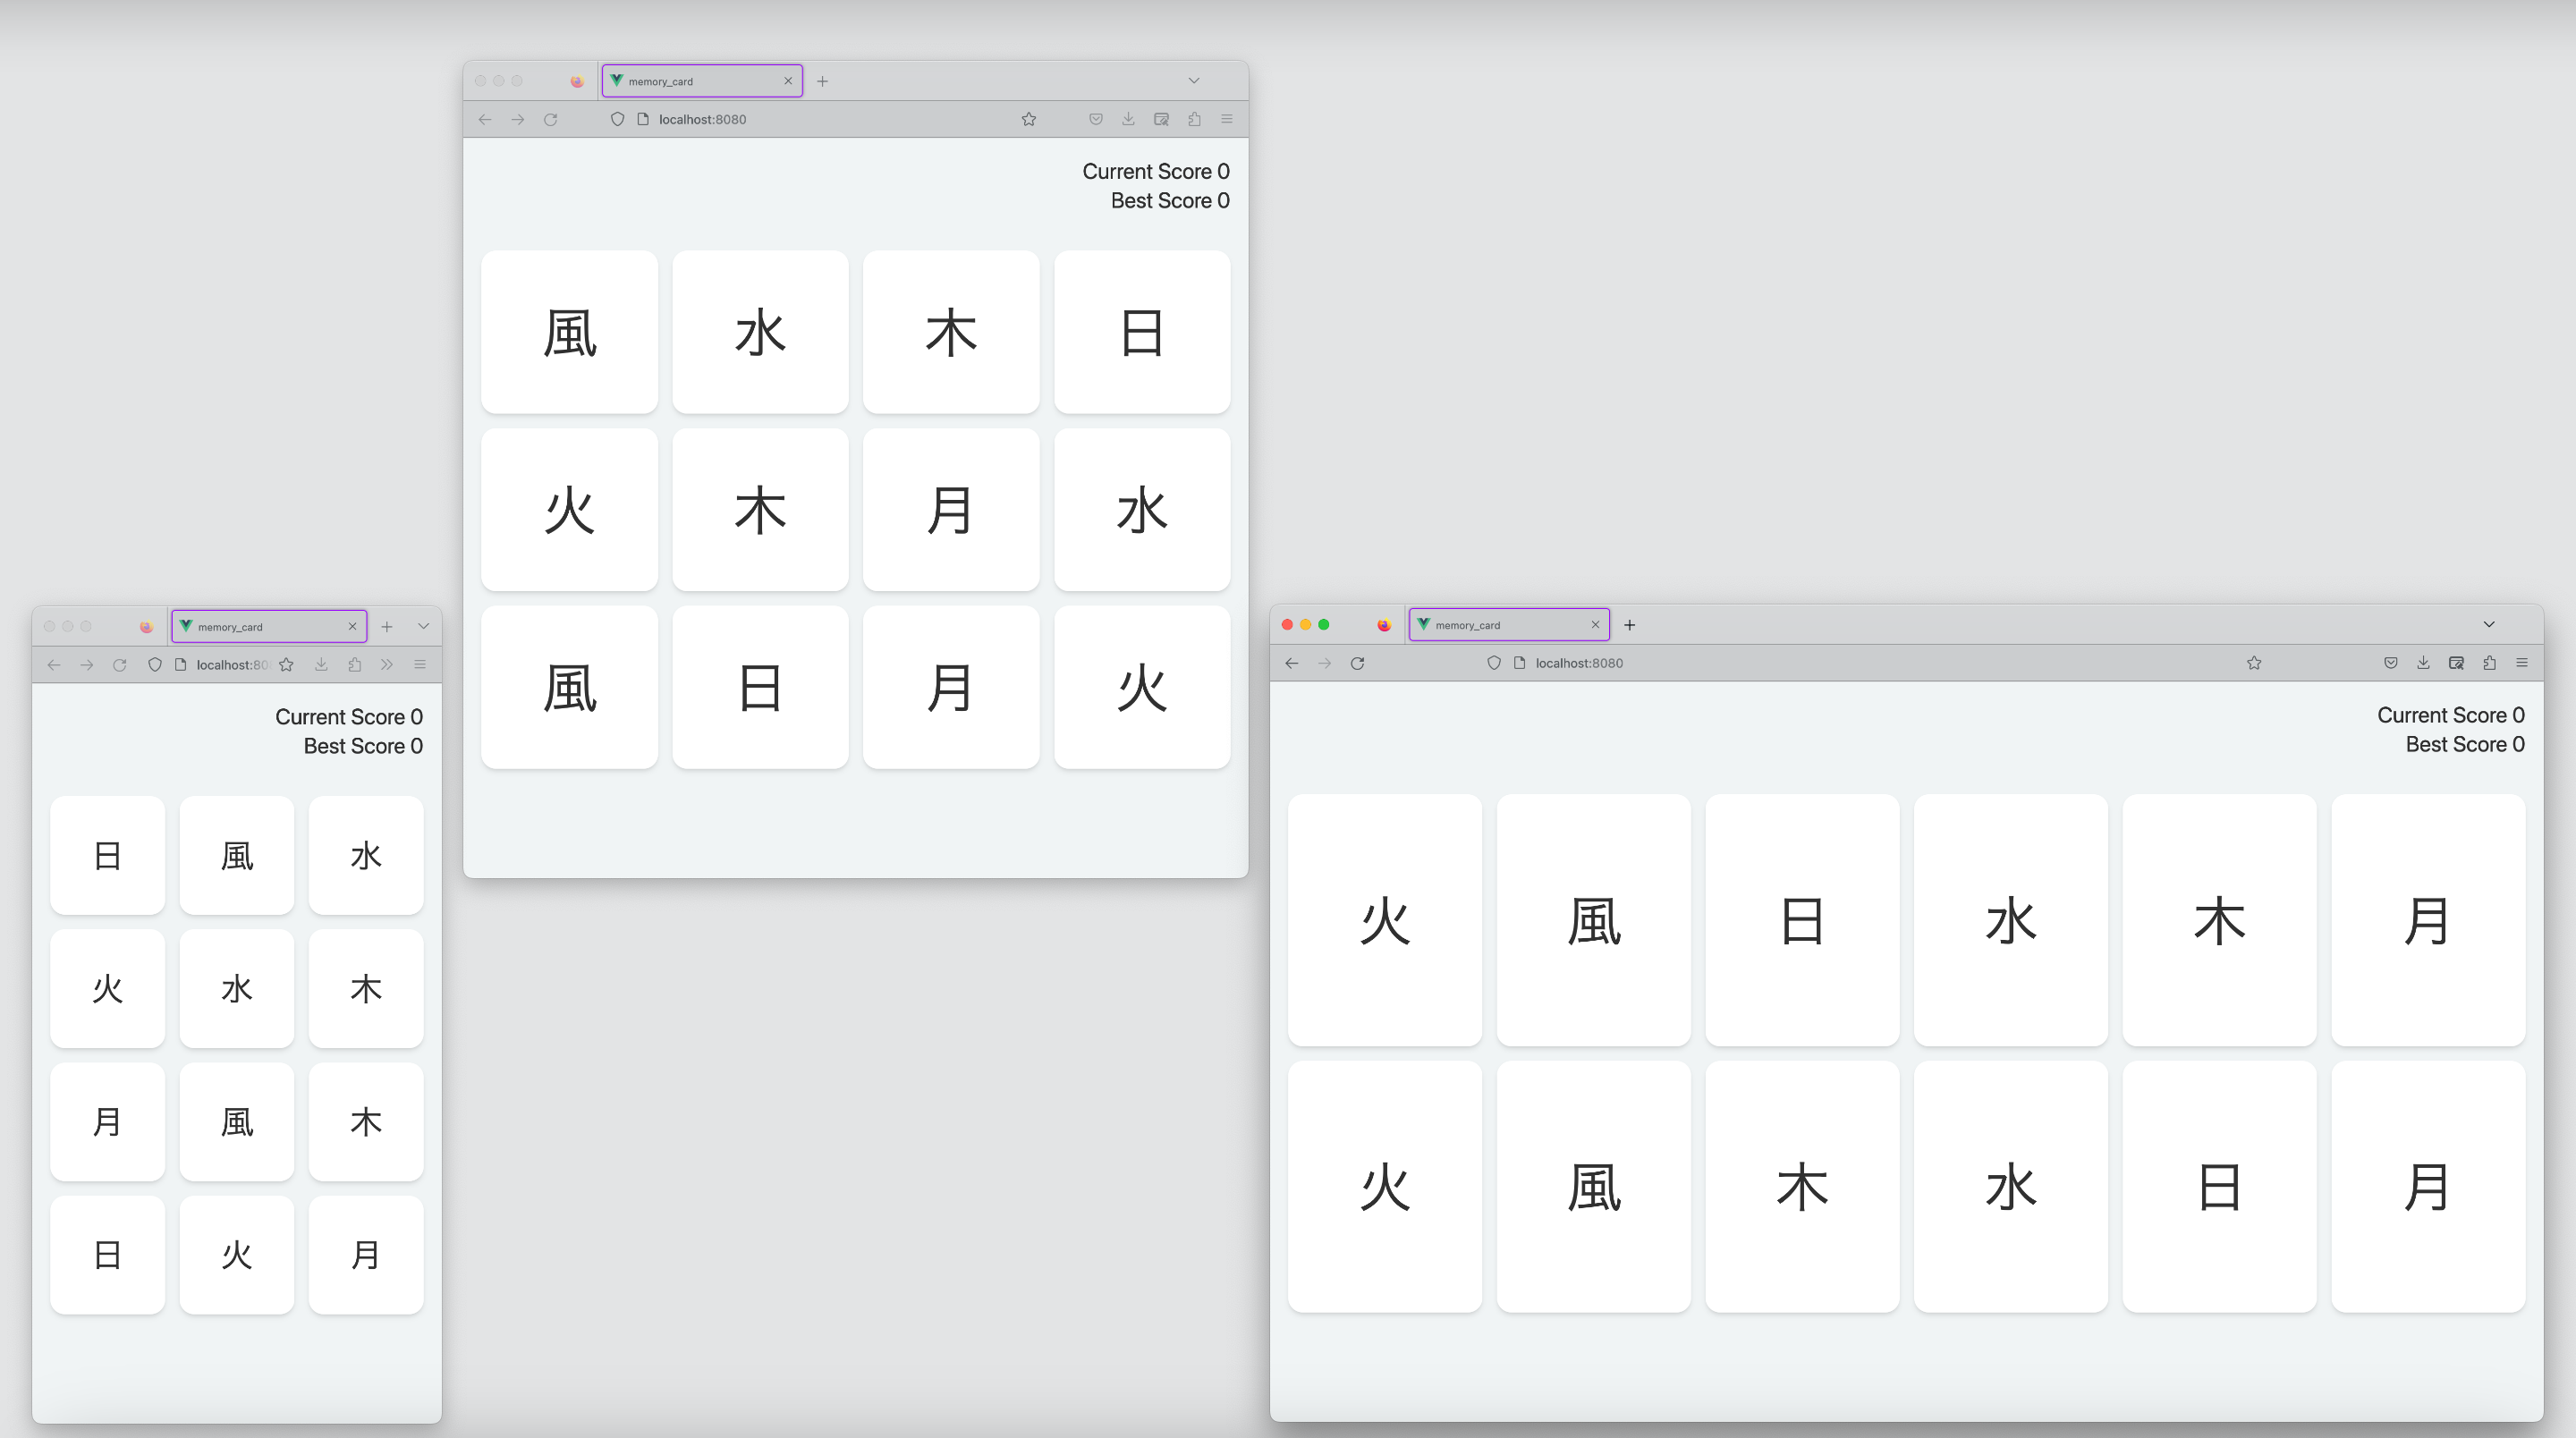Image resolution: width=2576 pixels, height=1438 pixels.
Task: Select memory_card tab in top-center window
Action: (x=690, y=81)
